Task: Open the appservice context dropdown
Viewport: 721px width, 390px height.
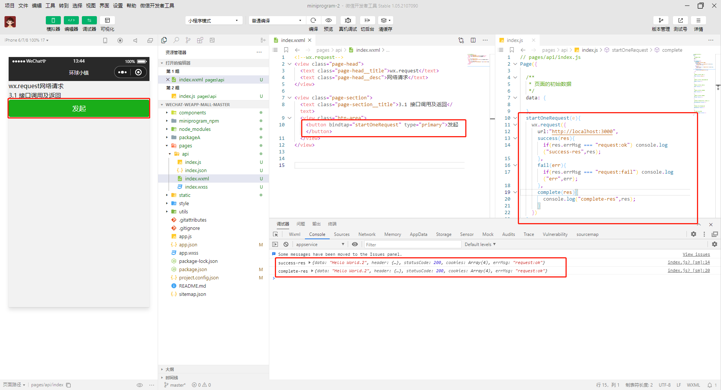Action: pos(320,244)
